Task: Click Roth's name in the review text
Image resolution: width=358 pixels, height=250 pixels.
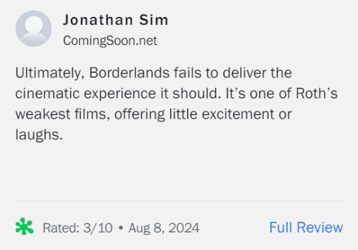Action: coord(316,93)
